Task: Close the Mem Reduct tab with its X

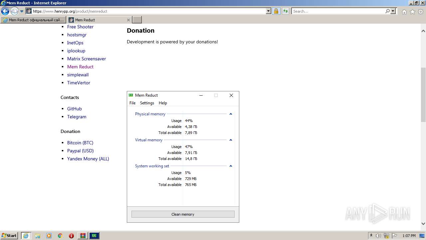Action: point(128,20)
